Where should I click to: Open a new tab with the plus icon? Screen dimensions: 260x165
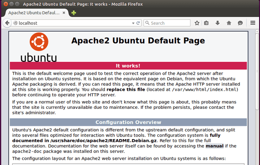(74, 13)
